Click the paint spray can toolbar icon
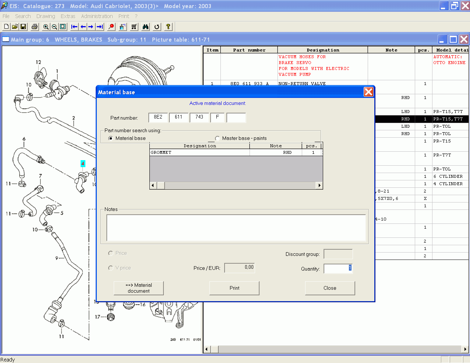Viewport: 470px width, 363px height. (123, 27)
